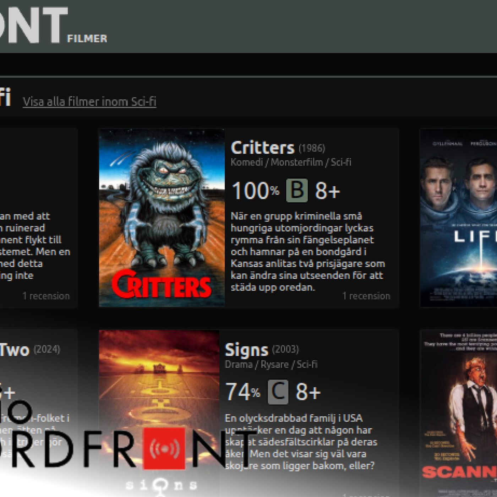The height and width of the screenshot is (497, 497).
Task: Click the Scanners movie poster
Action: (x=458, y=413)
